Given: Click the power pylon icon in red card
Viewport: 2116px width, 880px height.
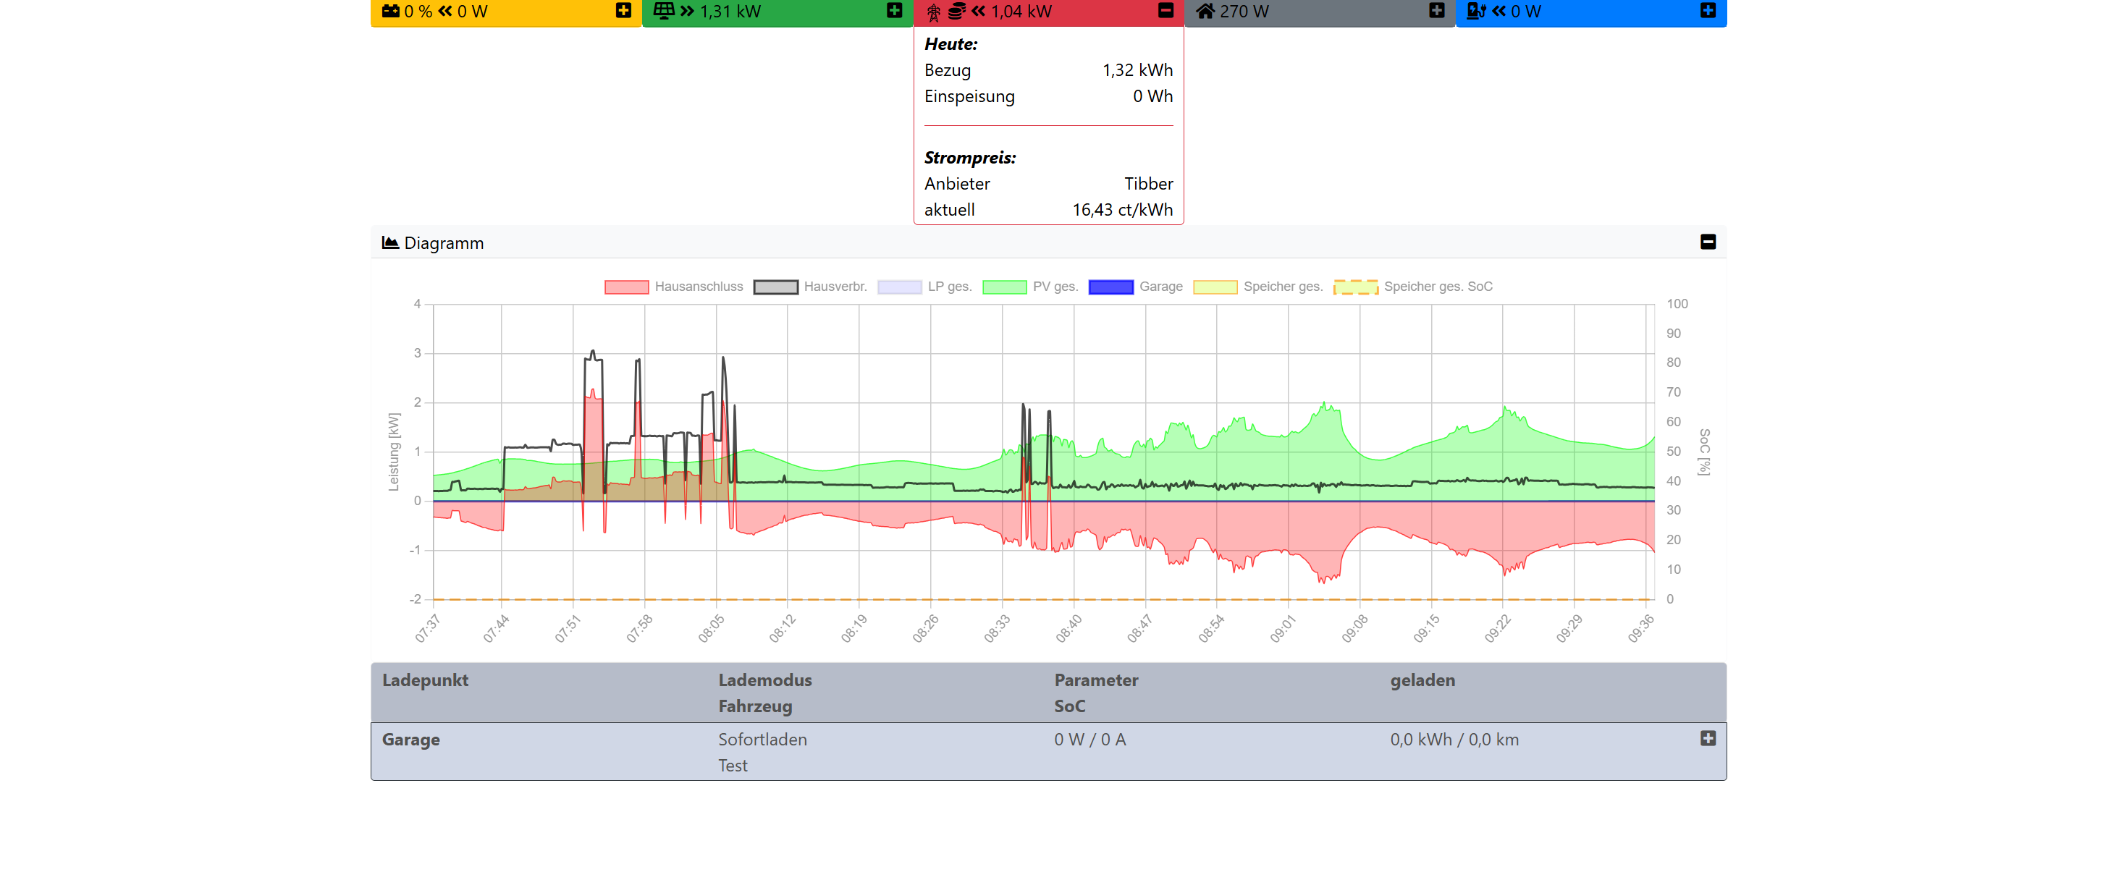Looking at the screenshot, I should pyautogui.click(x=933, y=12).
